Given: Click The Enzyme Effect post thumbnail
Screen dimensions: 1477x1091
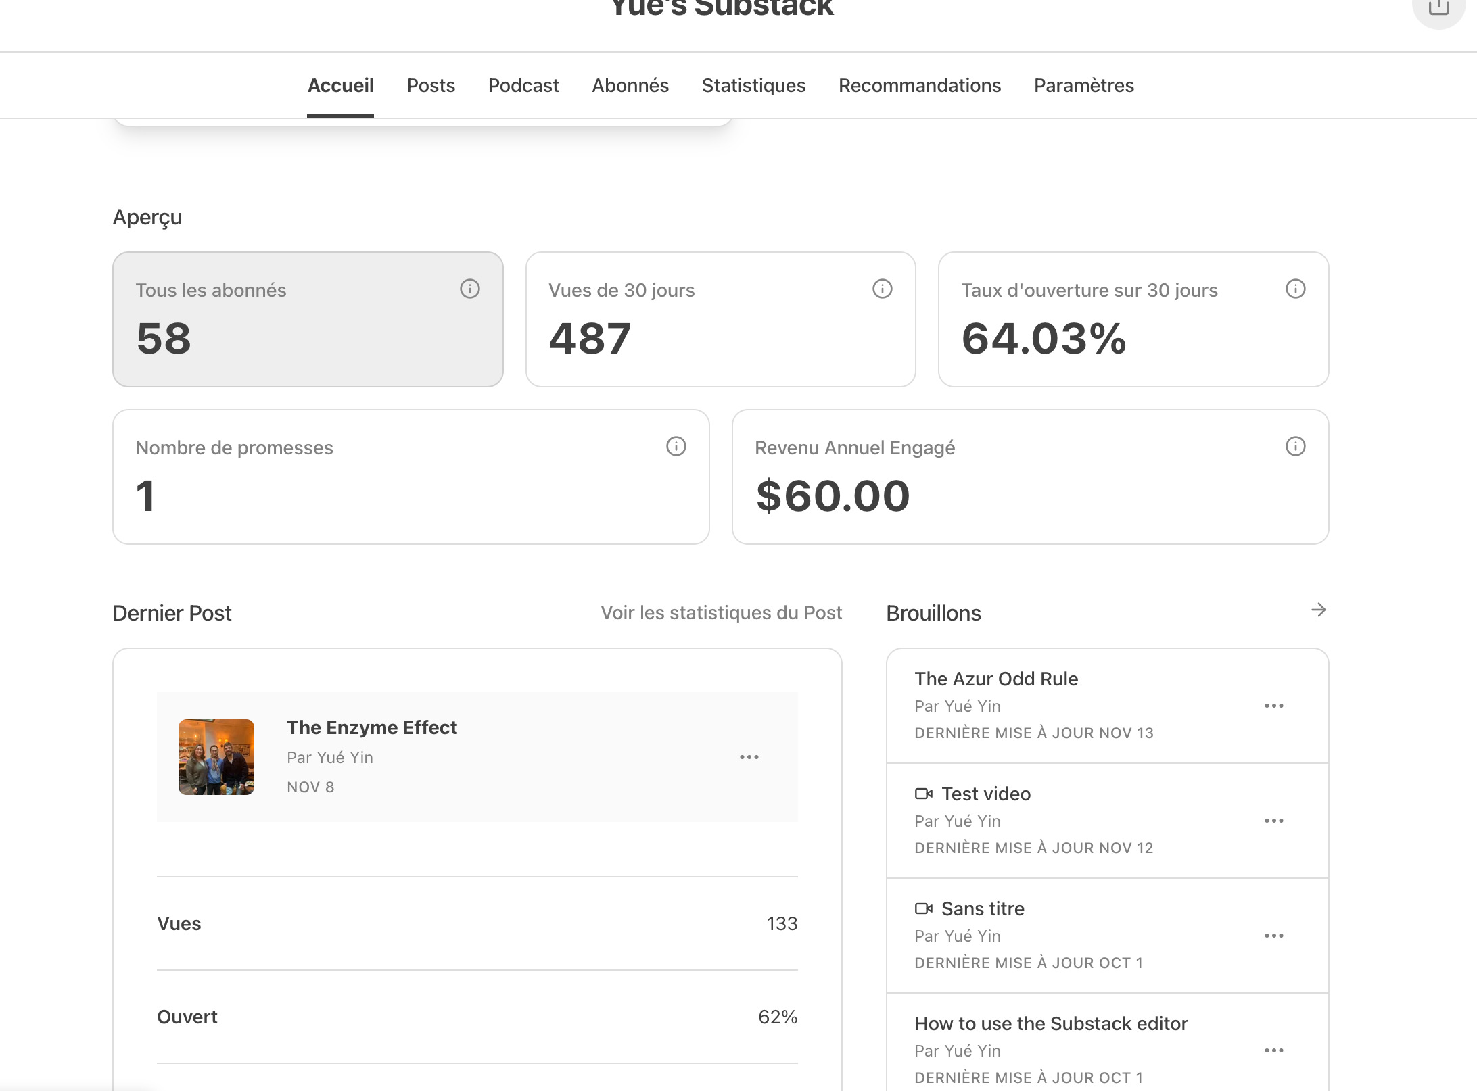Looking at the screenshot, I should coord(216,757).
